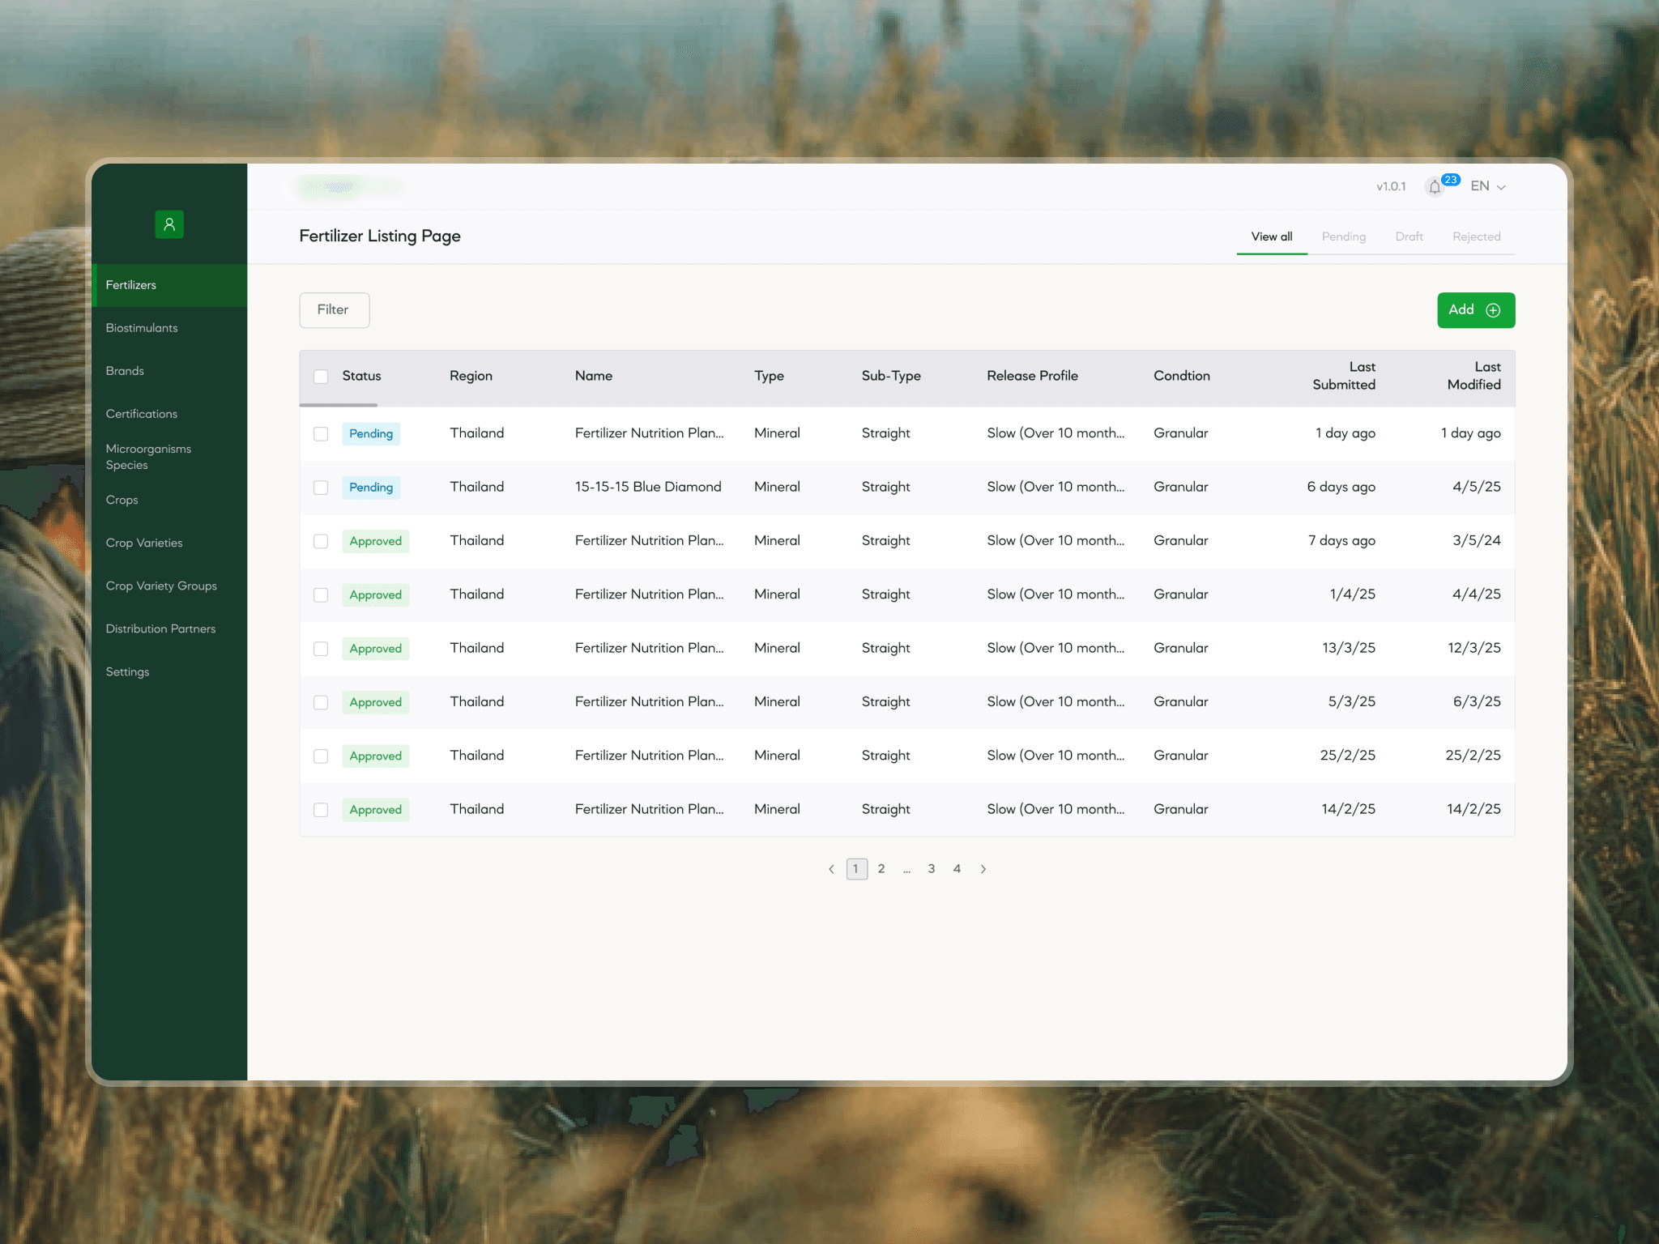Screen dimensions: 1659x1244
Task: Check the 15-15-15 Blue Diamond row checkbox
Action: [321, 488]
